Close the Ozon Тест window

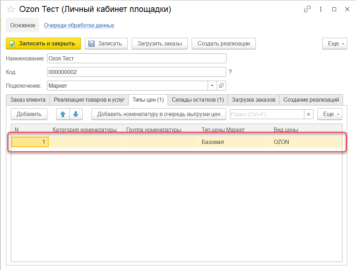coord(347,9)
